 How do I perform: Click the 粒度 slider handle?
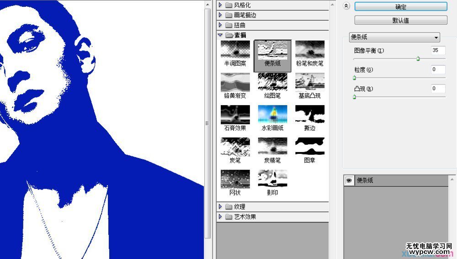pos(355,78)
